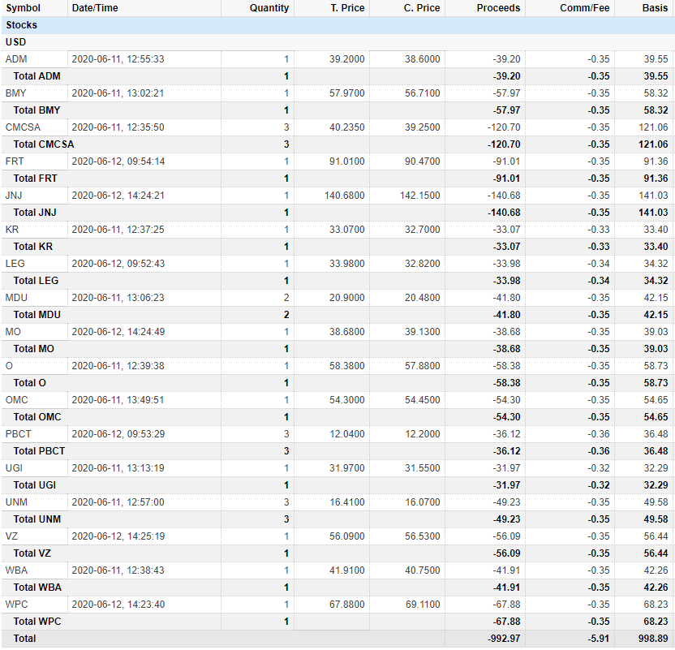
Task: Click the Total OMC row label
Action: (x=37, y=417)
